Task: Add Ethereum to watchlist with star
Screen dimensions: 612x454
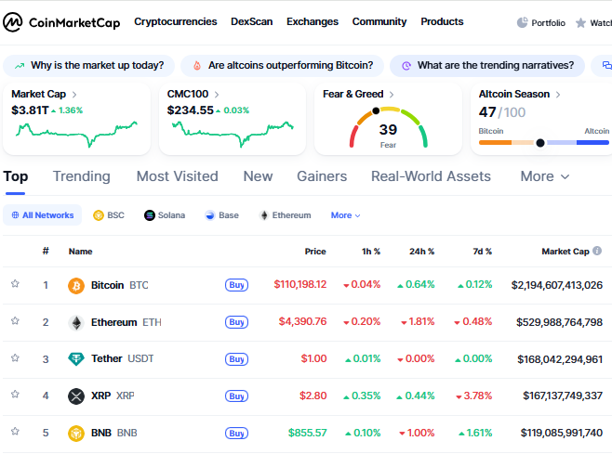Action: [x=15, y=320]
